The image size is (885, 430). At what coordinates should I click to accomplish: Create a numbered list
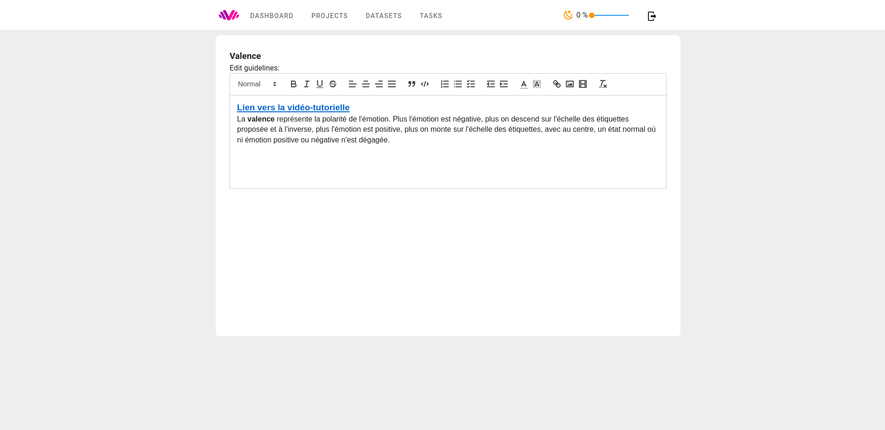445,84
